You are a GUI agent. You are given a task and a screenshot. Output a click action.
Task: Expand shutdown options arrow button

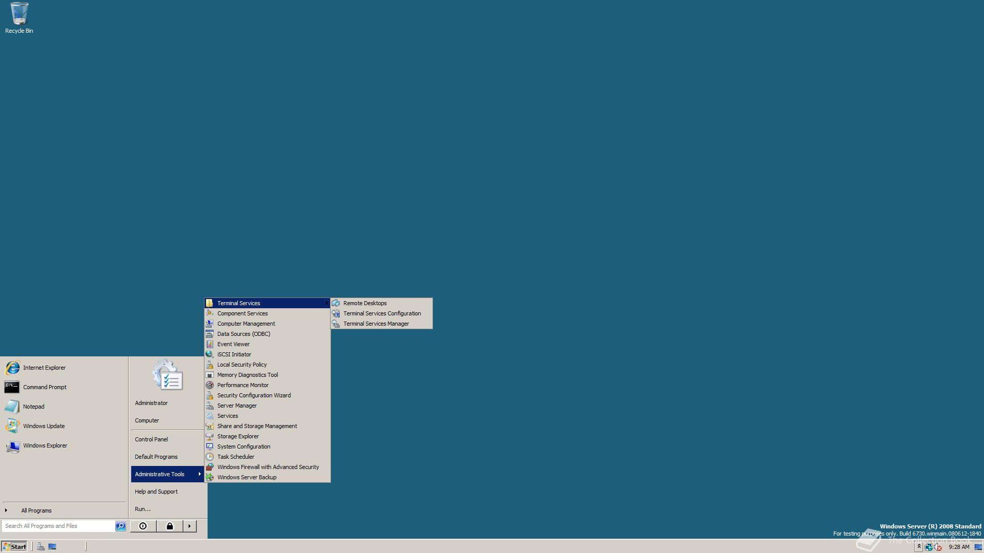pyautogui.click(x=190, y=526)
